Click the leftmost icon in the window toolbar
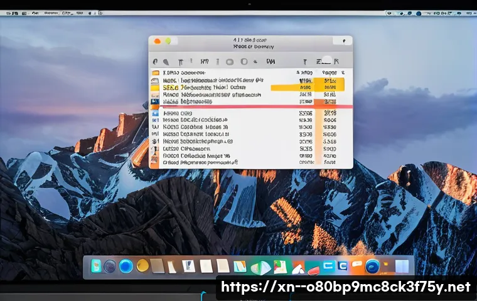This screenshot has height=301, width=477. point(156,61)
